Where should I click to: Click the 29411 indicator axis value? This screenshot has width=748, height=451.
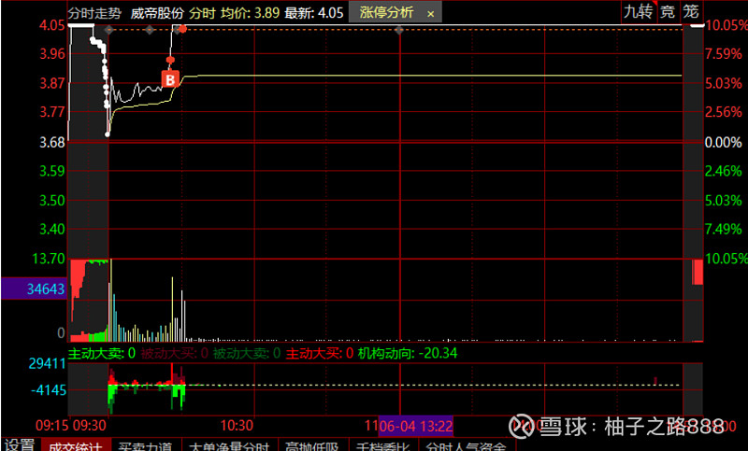(x=48, y=364)
